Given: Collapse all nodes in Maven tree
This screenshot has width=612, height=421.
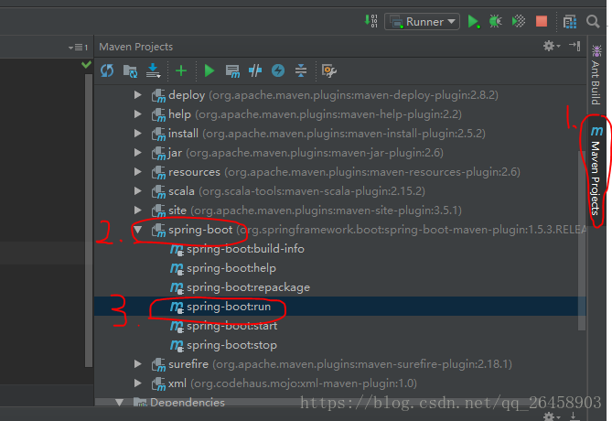Looking at the screenshot, I should (301, 70).
